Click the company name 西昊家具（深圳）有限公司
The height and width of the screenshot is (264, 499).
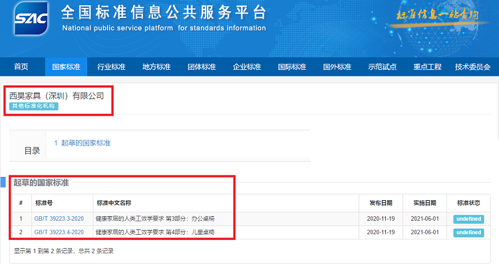pos(57,96)
